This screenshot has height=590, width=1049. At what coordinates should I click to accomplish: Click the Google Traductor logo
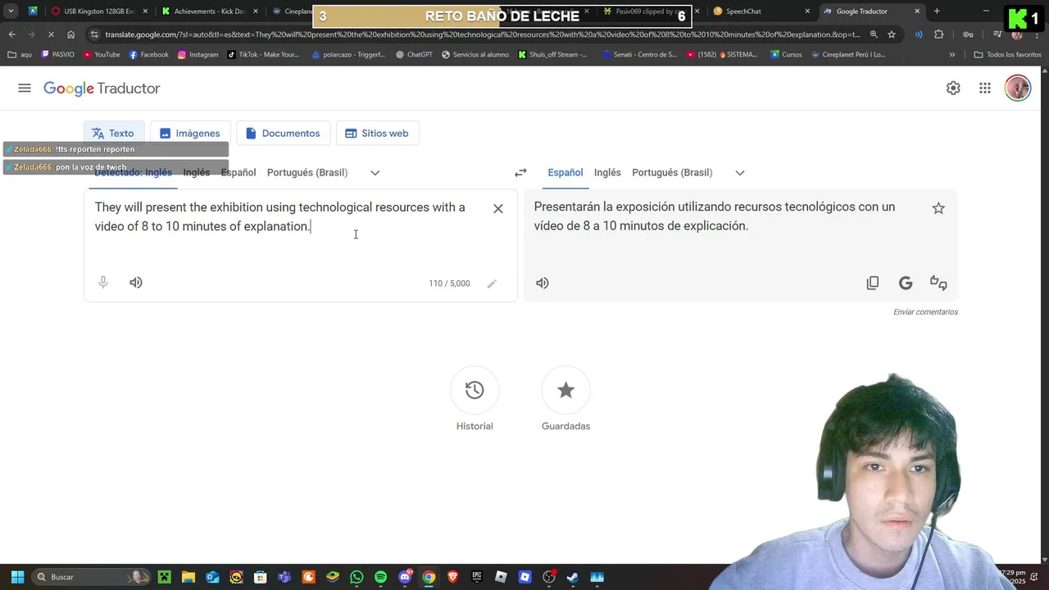pos(102,88)
